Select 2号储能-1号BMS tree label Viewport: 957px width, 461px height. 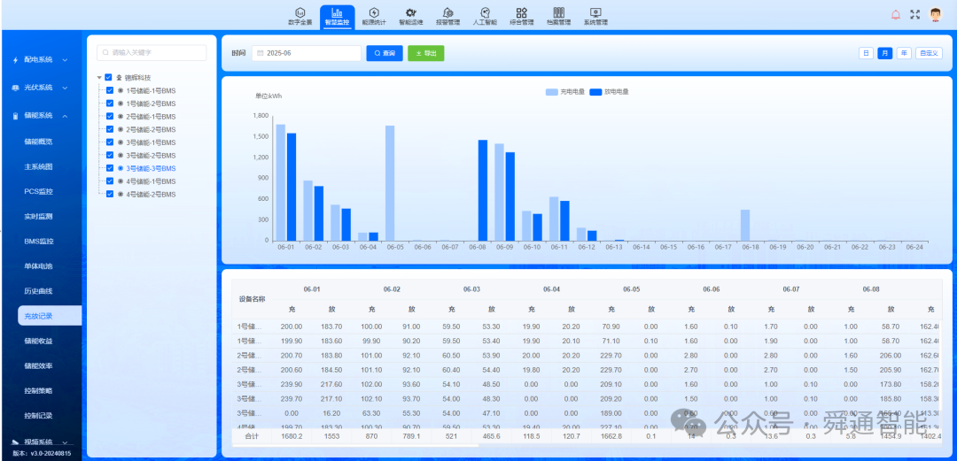151,117
